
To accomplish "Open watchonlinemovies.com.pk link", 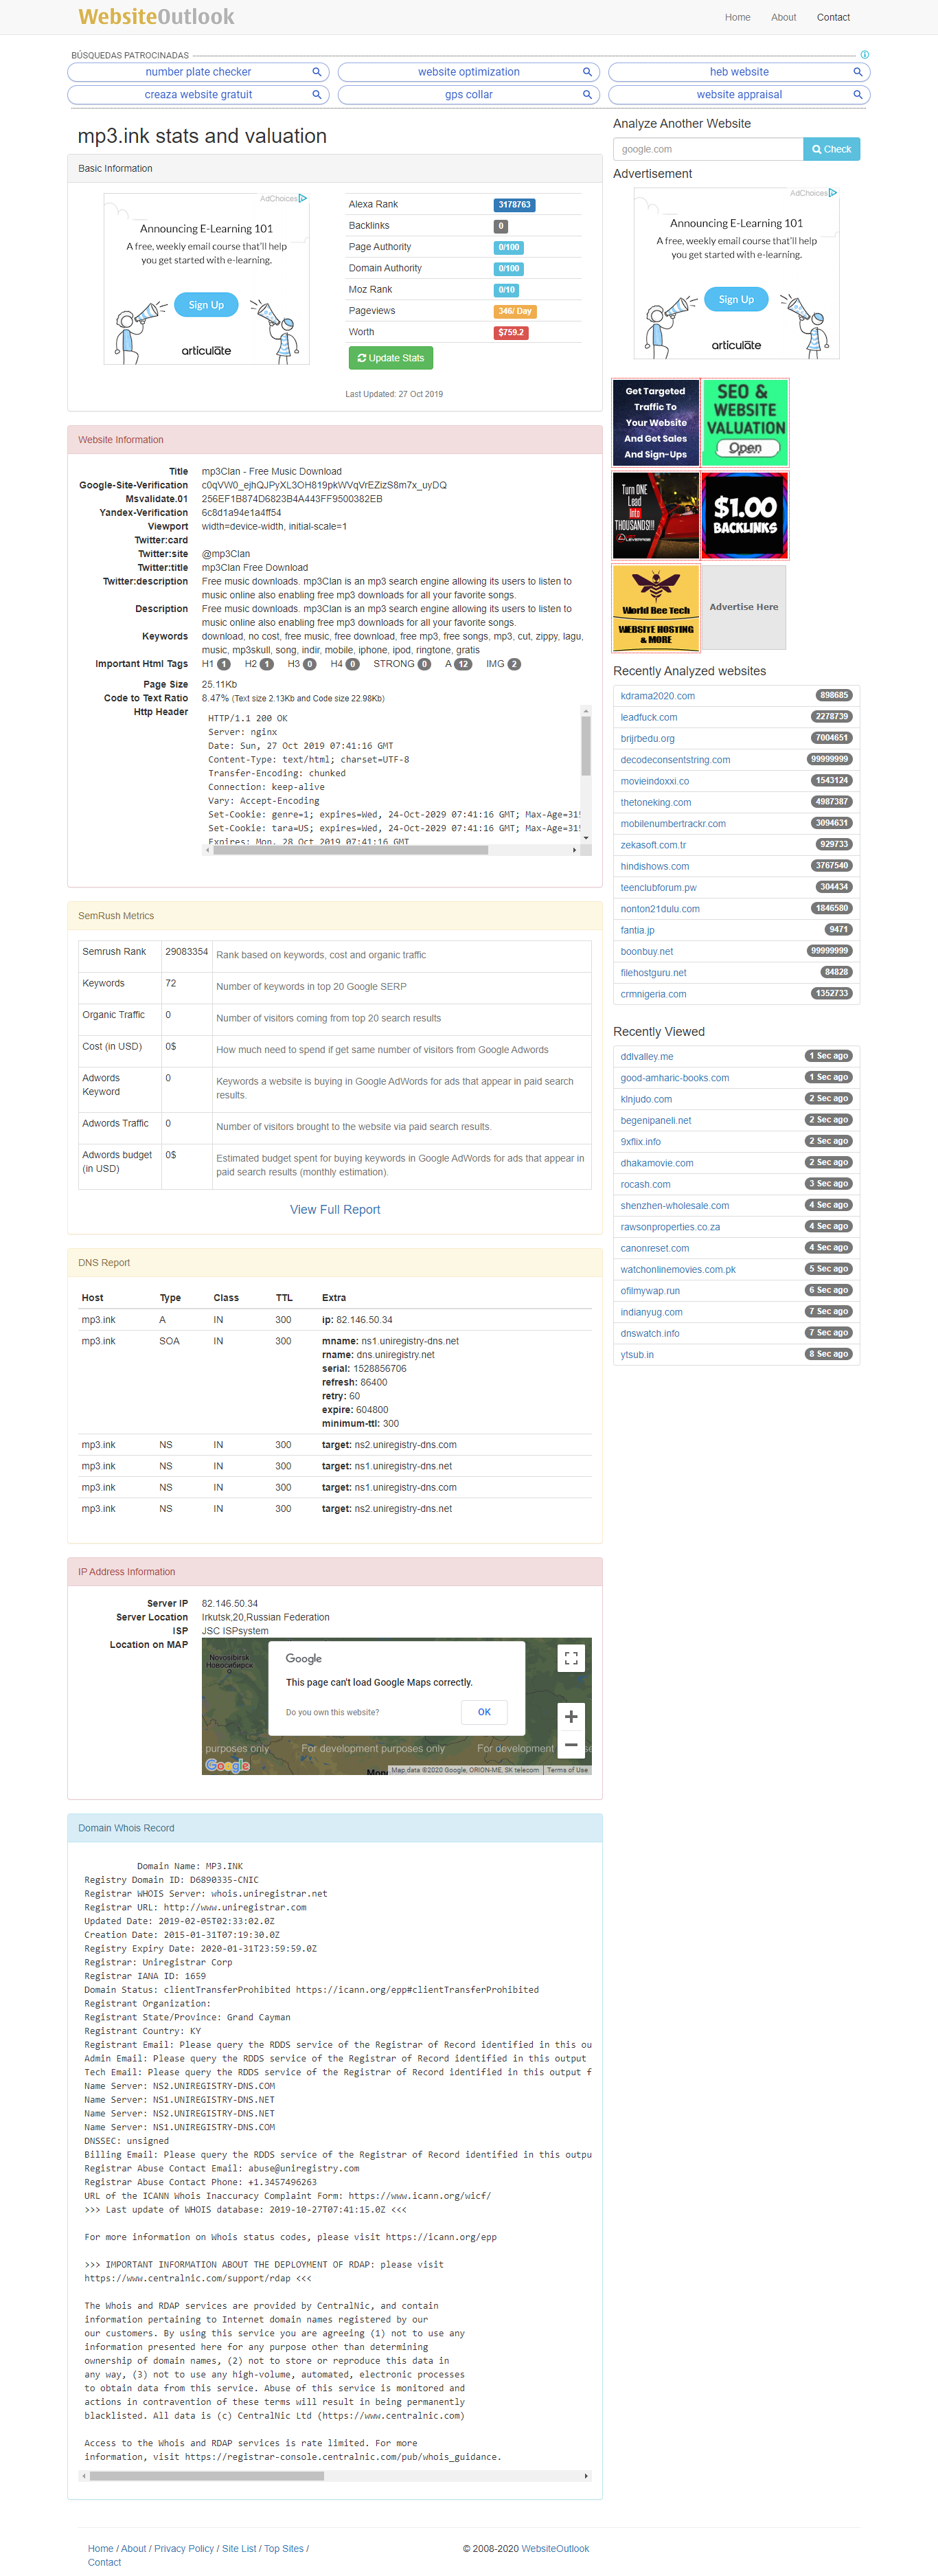I will (678, 1270).
